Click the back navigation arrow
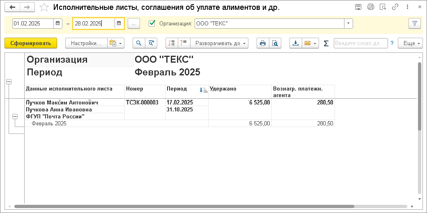The width and height of the screenshot is (427, 213). 13,7
